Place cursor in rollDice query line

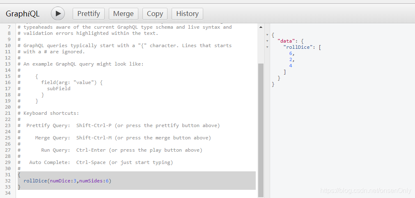pyautogui.click(x=67, y=181)
